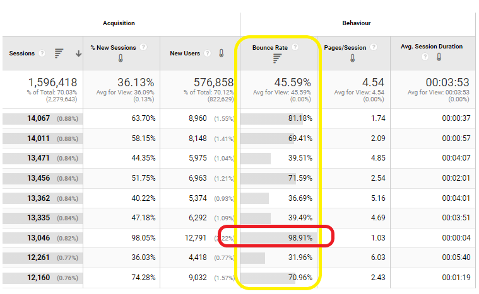
Task: Click the bar visualization icon under Bounce Rate
Action: [276, 59]
